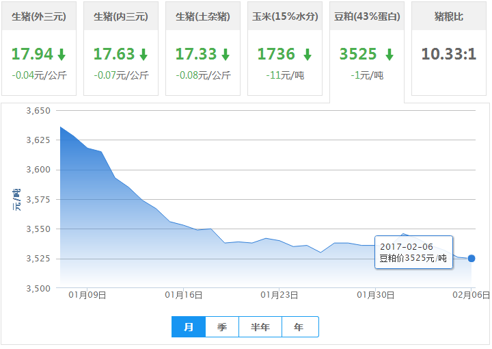This screenshot has height=349, width=492.
Task: Click the 17.94 price value
Action: coord(32,54)
